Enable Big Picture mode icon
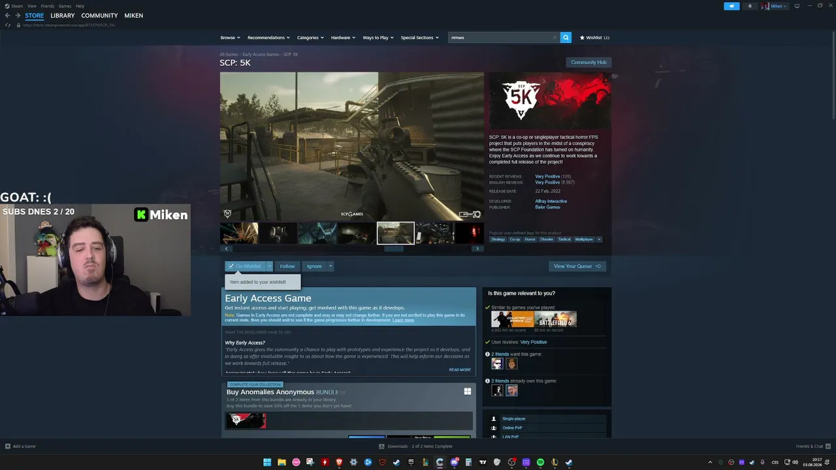This screenshot has height=470, width=836. tap(797, 6)
